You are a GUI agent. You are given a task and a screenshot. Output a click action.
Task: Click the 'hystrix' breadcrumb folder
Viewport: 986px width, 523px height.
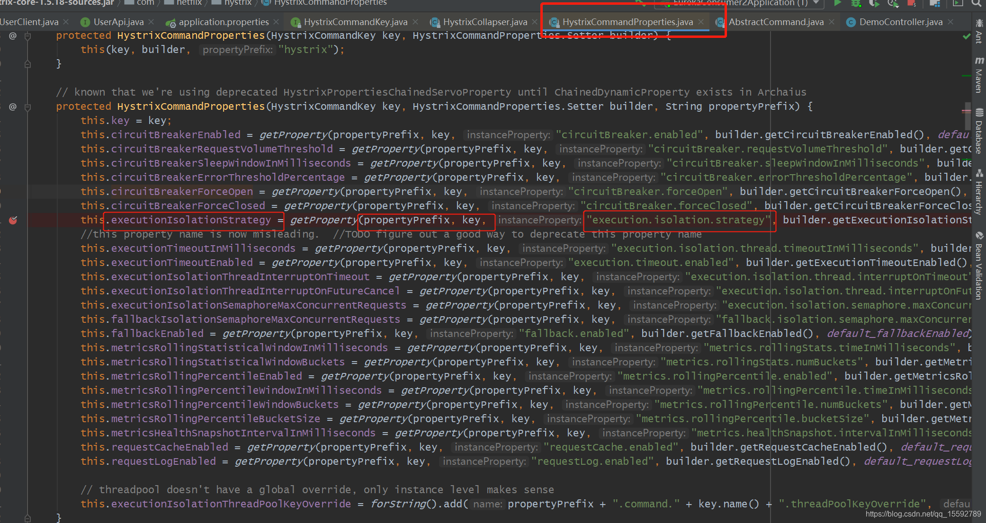pos(232,3)
